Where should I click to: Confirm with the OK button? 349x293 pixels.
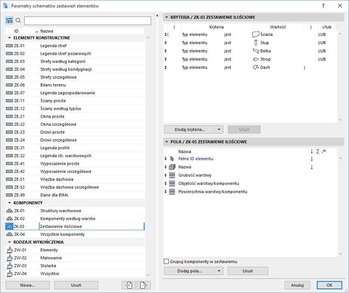pyautogui.click(x=330, y=285)
